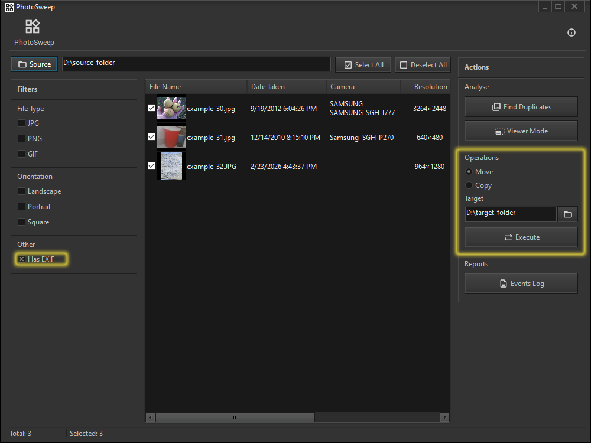Browse for a target folder using the folder icon

coord(567,213)
